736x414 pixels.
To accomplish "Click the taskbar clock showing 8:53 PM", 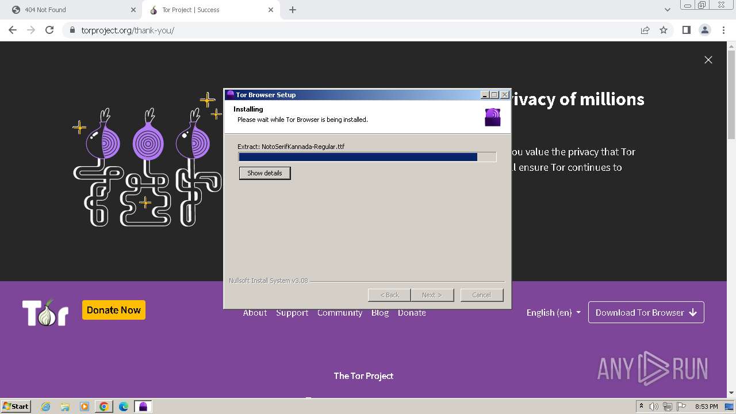I will point(707,407).
